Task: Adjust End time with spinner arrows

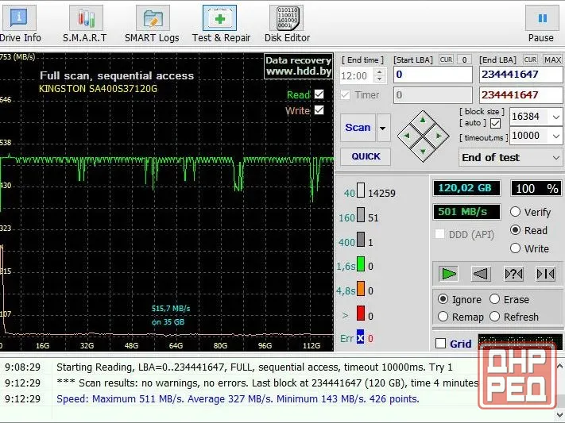Action: click(x=379, y=75)
